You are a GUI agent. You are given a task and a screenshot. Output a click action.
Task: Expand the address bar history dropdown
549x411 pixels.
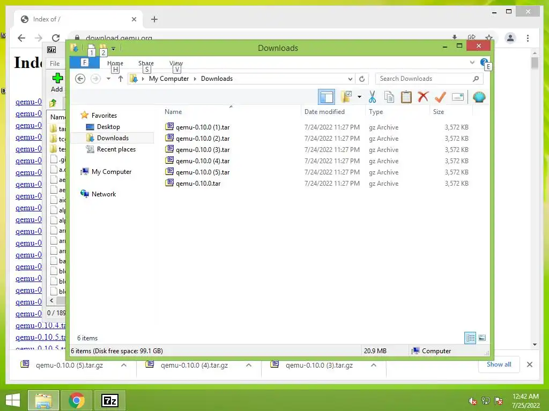click(x=350, y=79)
